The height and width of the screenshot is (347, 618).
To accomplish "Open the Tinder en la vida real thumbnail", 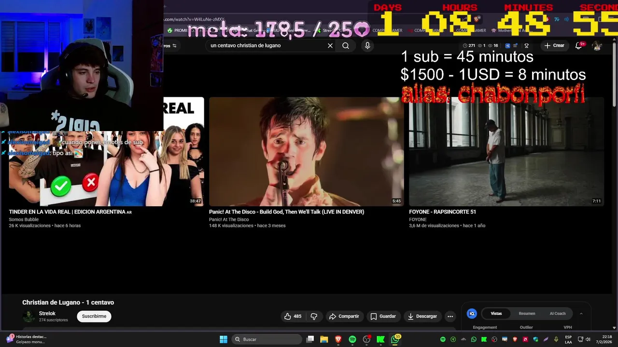I will [106, 151].
